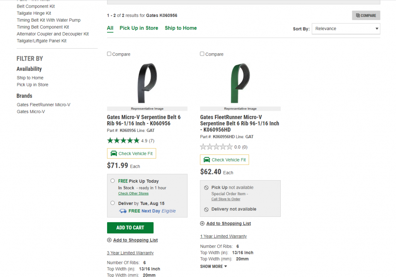Filter by Gates Micro-V brand
Screen dimensions: 396x277
point(31,111)
